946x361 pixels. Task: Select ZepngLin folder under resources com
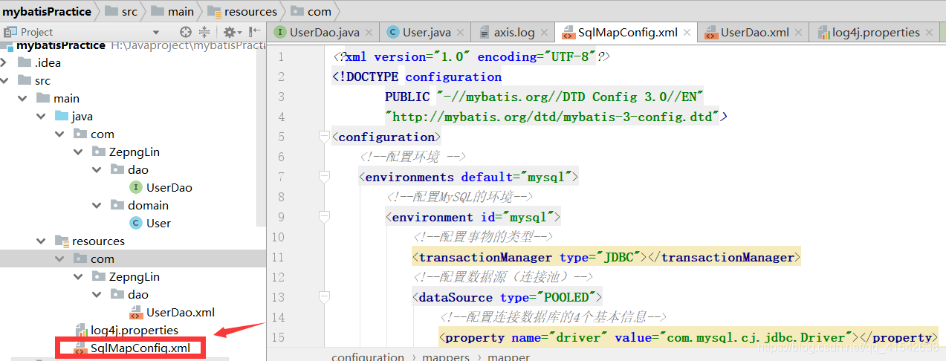(x=135, y=276)
